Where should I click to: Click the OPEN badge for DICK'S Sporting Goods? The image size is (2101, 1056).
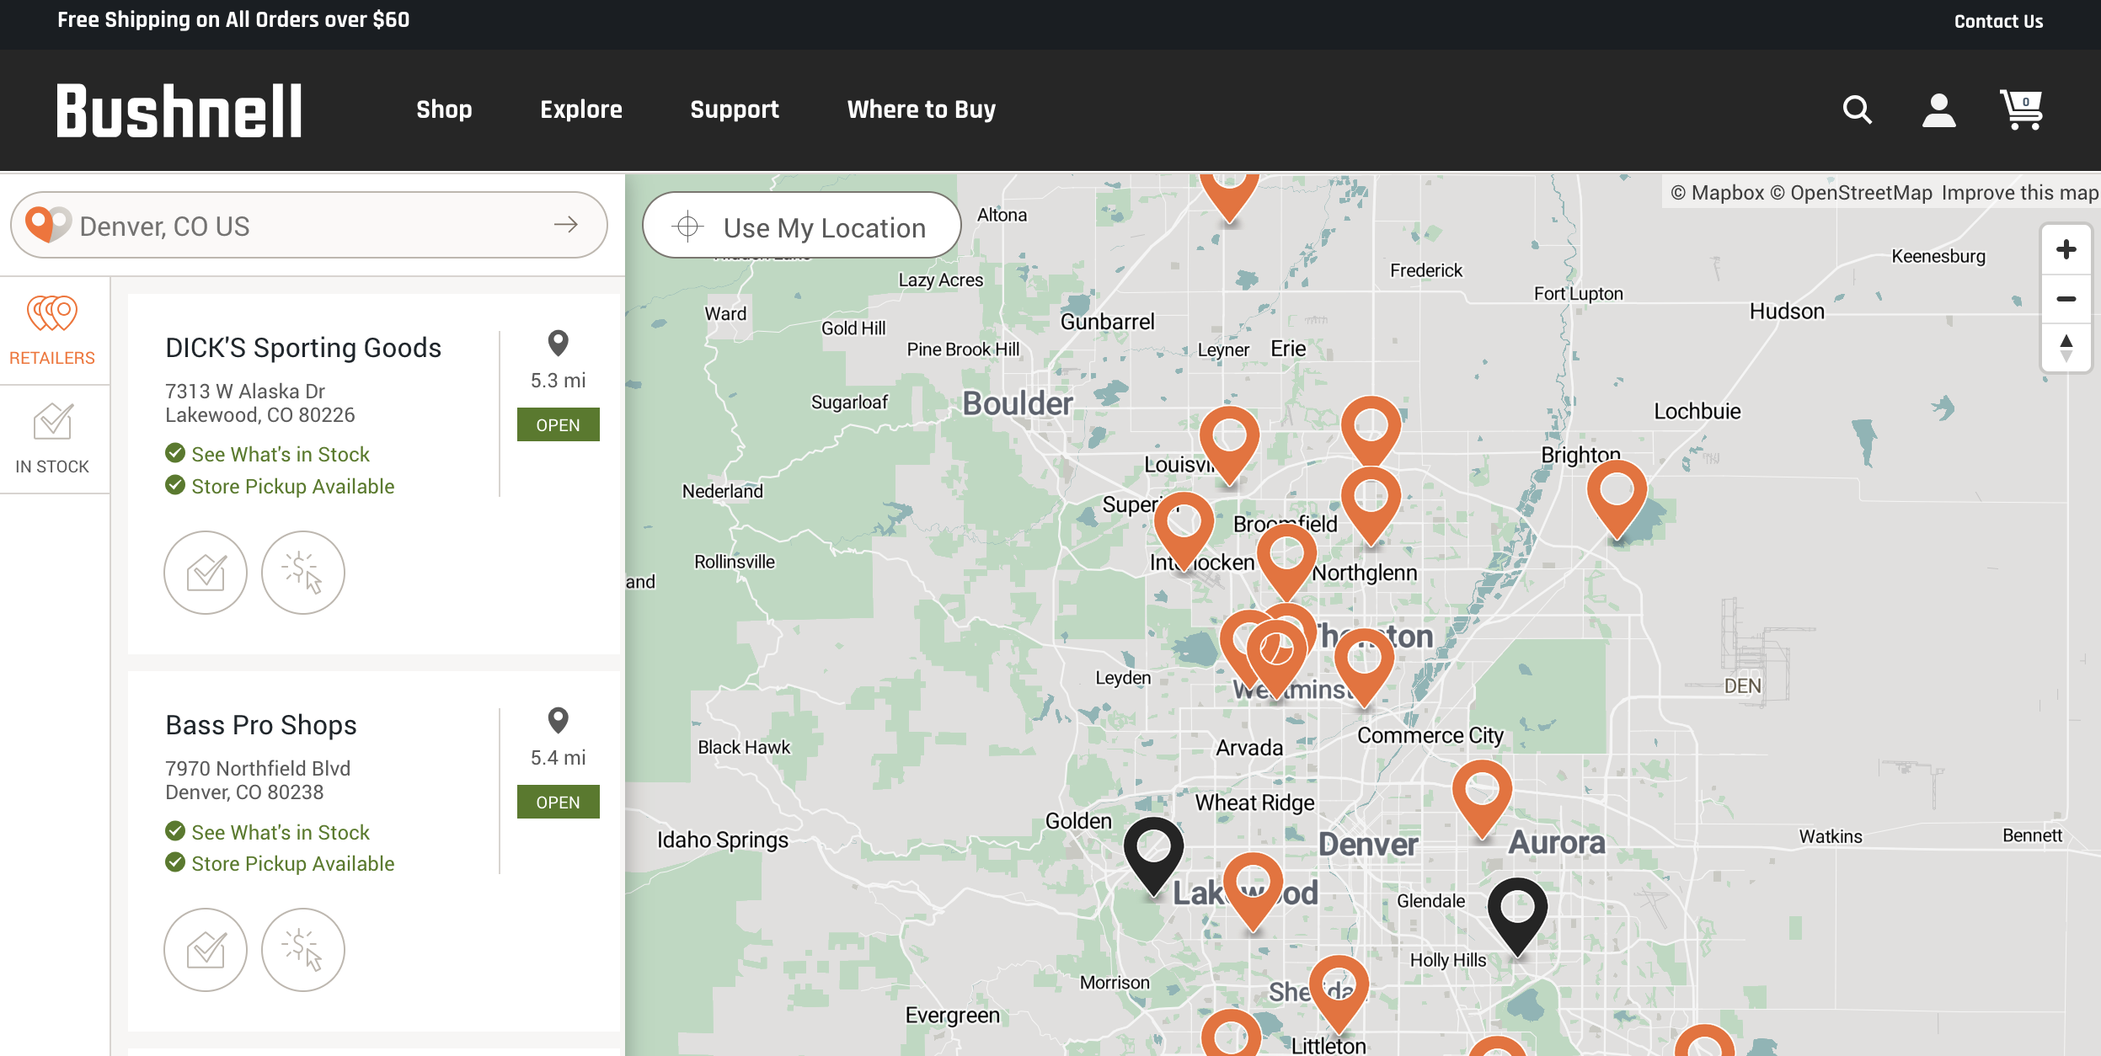pos(558,425)
